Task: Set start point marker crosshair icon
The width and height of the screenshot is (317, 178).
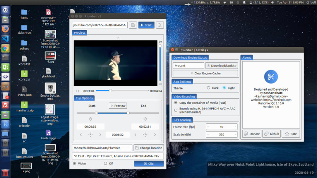Action: 91,119
